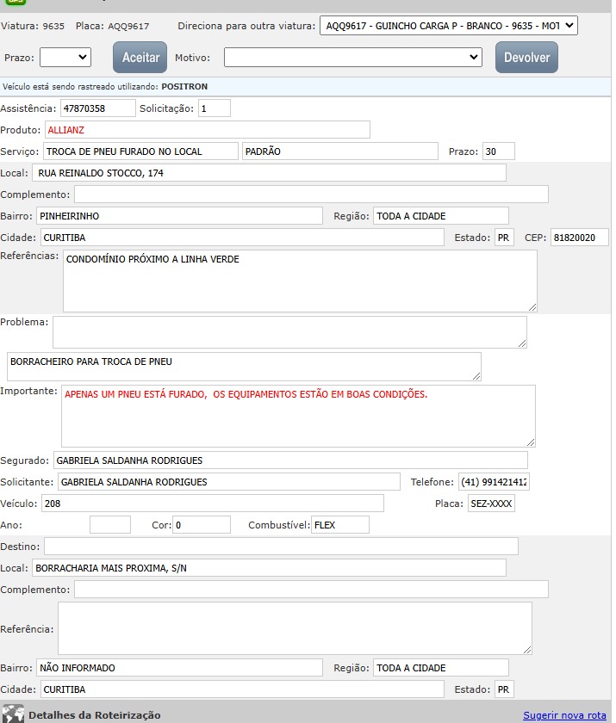Open the Direciona para outra viatura dropdown

pyautogui.click(x=448, y=26)
